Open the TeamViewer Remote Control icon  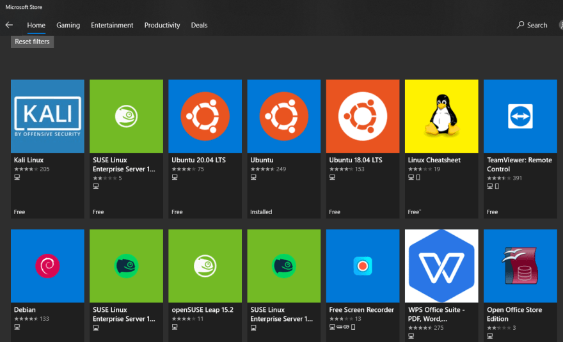pos(520,116)
